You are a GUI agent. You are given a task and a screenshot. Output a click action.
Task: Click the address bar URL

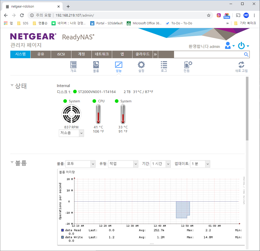point(75,15)
